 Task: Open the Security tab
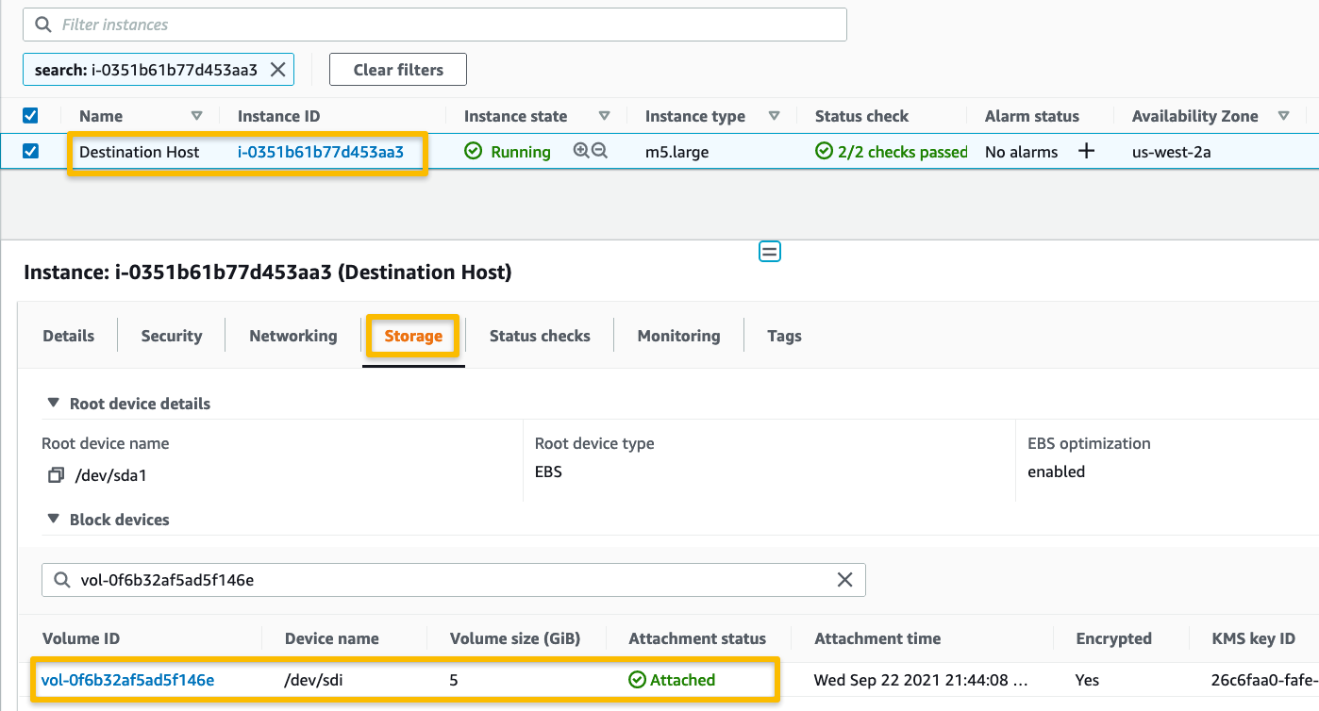171,336
